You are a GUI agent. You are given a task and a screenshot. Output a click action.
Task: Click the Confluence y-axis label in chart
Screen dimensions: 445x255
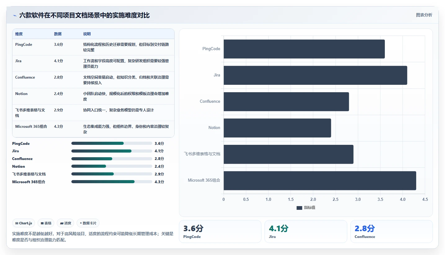[210, 102]
